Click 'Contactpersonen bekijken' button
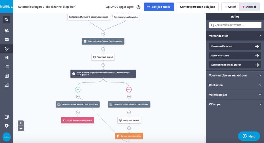The image size is (264, 143). (197, 7)
